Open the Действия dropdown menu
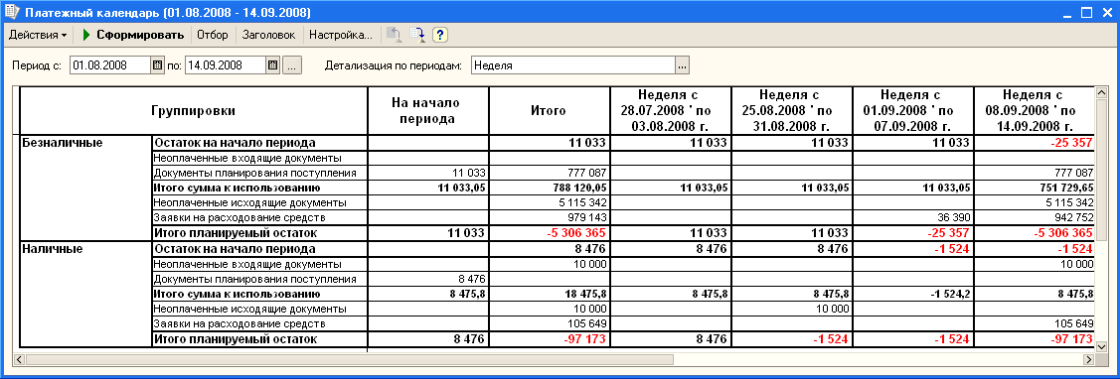 coord(37,35)
